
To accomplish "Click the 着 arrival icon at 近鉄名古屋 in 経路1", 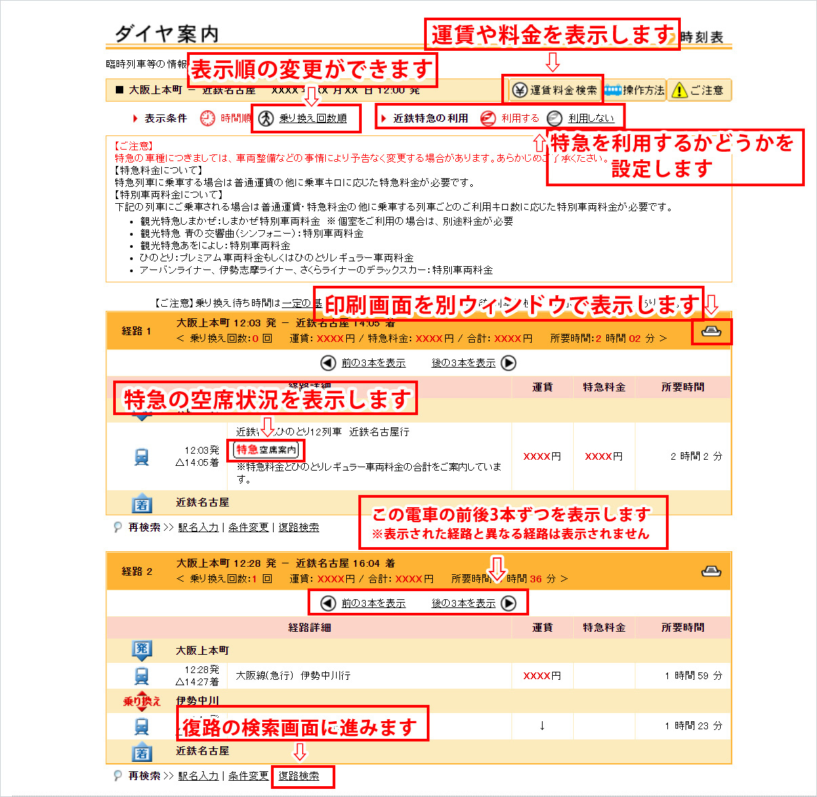I will (x=142, y=504).
